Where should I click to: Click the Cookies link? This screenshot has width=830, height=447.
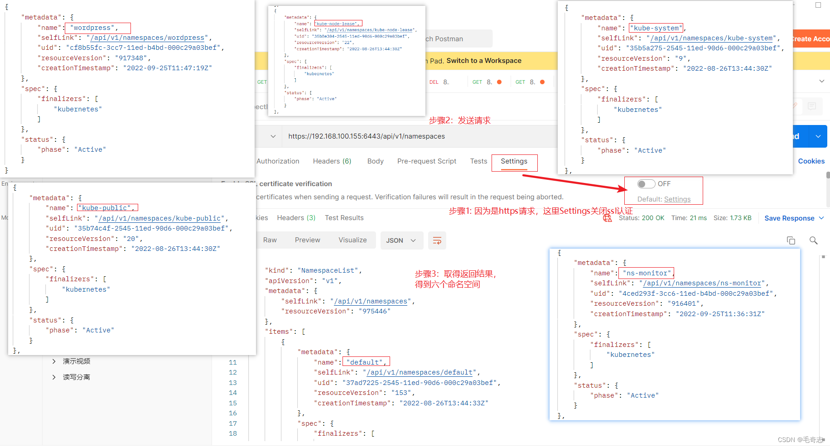point(811,161)
